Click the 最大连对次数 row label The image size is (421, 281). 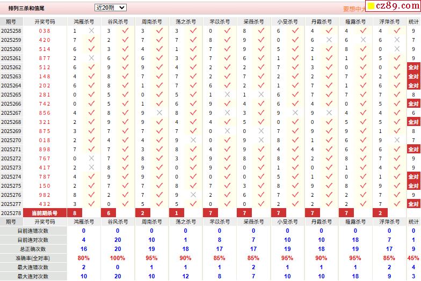pos(33,276)
